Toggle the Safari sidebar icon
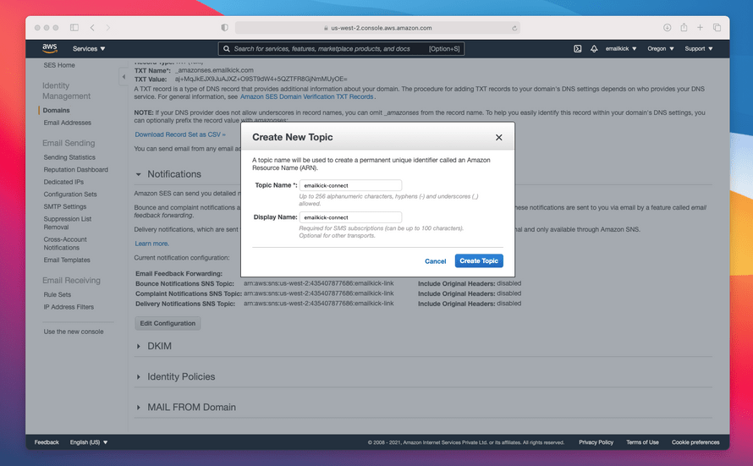753x466 pixels. [x=74, y=28]
